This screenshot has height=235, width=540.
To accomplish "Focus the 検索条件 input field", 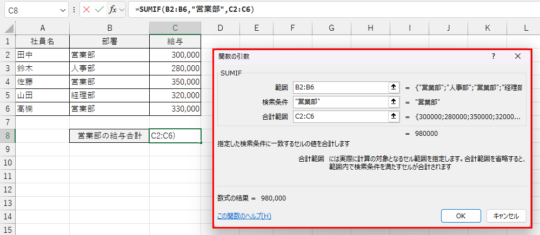I will pos(341,102).
